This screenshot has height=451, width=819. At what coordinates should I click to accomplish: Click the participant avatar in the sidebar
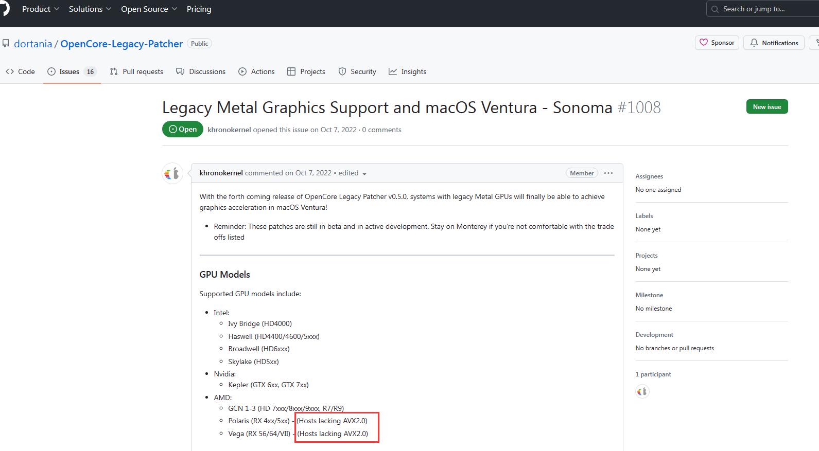click(x=642, y=391)
